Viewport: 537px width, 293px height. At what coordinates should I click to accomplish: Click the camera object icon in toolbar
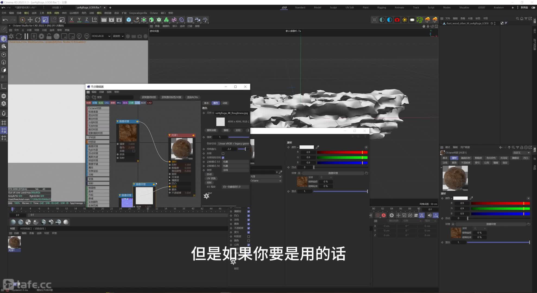(x=197, y=20)
